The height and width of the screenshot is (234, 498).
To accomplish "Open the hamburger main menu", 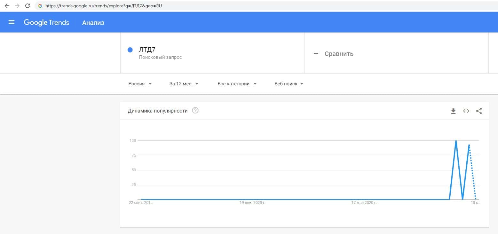I will tap(12, 22).
